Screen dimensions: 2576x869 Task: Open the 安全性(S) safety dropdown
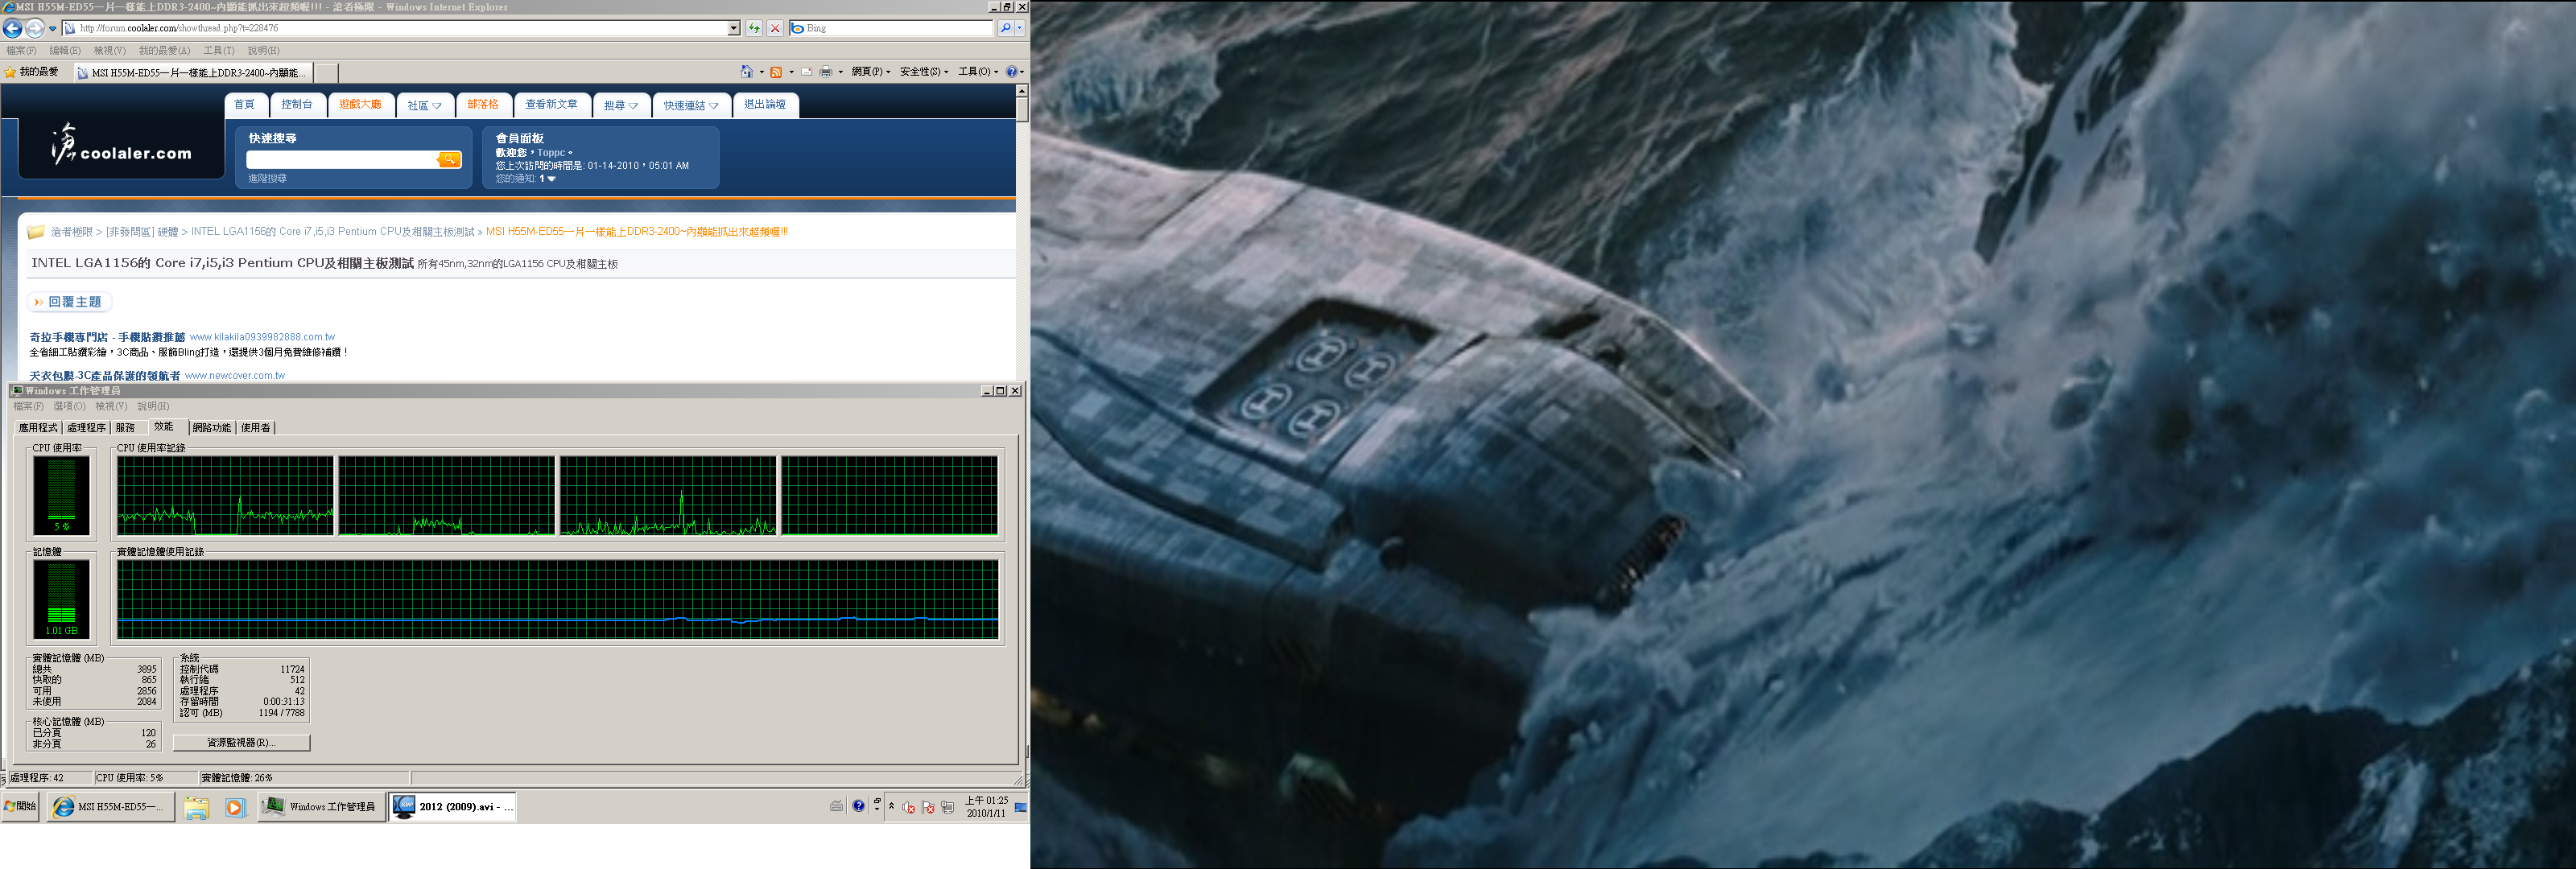pyautogui.click(x=923, y=71)
